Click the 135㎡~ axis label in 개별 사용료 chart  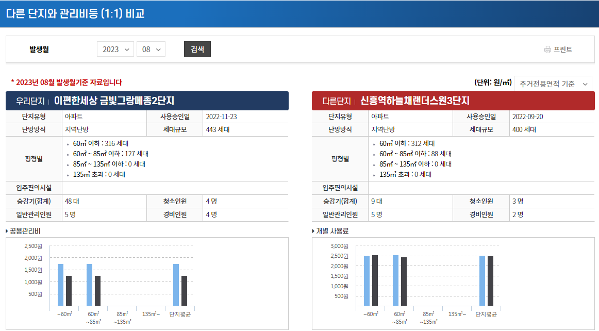[457, 314]
